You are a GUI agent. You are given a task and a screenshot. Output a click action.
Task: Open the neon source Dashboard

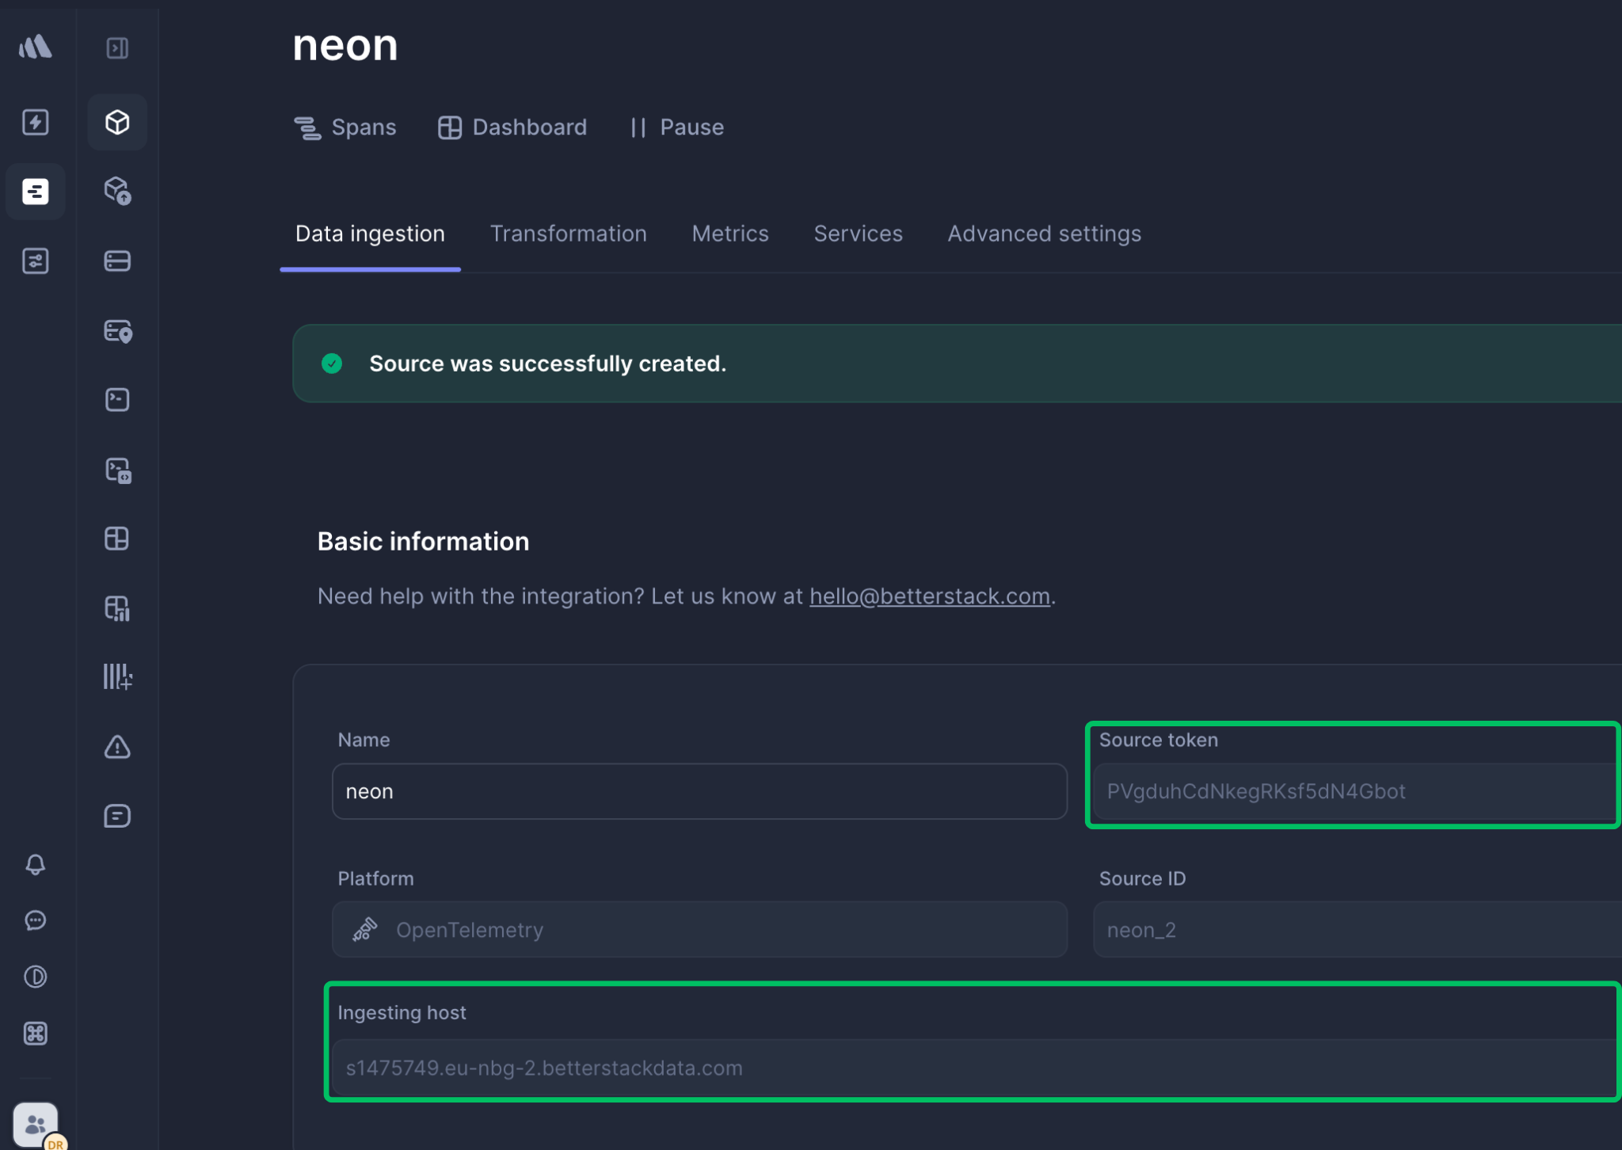512,127
